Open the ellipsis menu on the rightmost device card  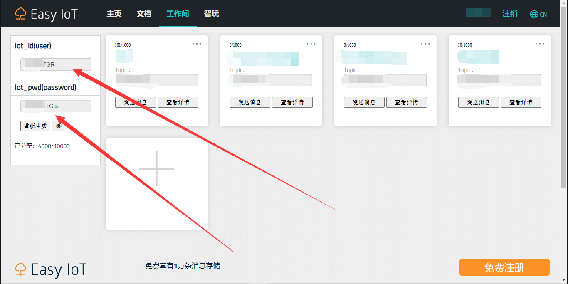click(540, 43)
